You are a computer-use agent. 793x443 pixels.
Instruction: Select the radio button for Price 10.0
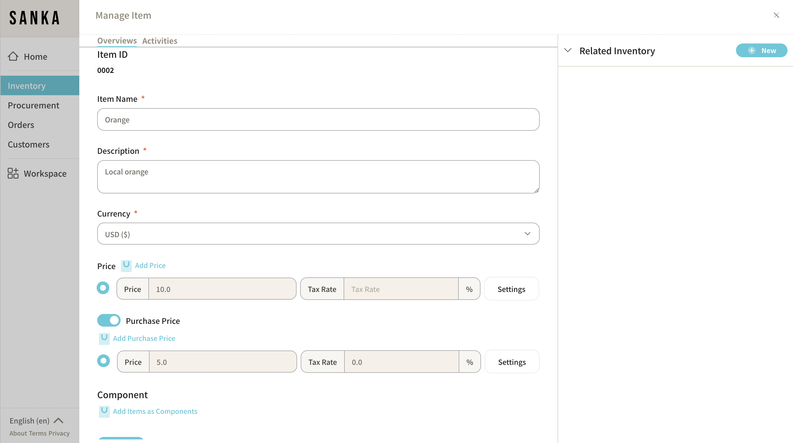tap(103, 288)
